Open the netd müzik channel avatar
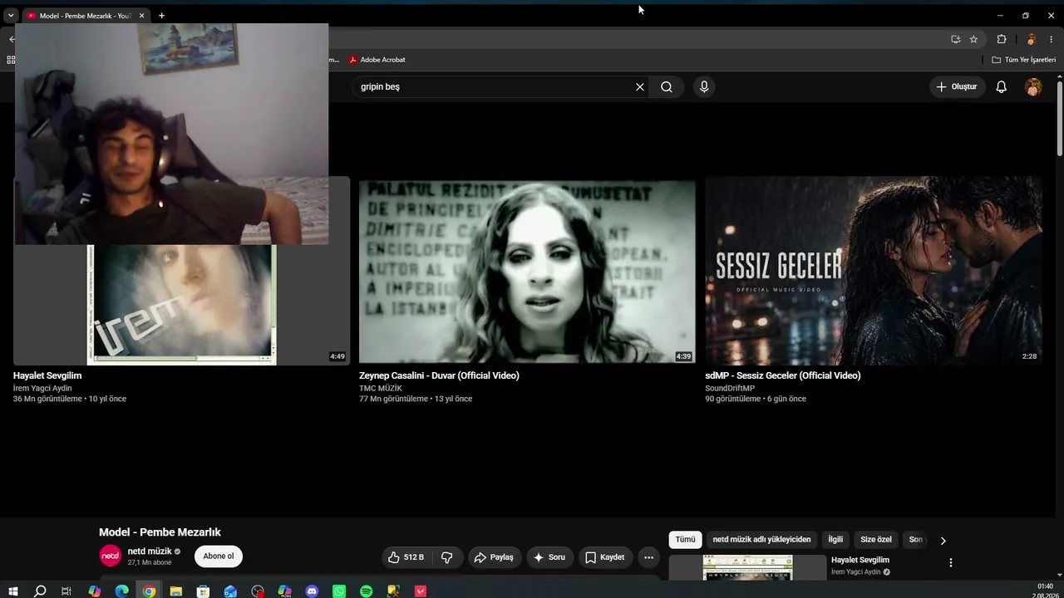The height and width of the screenshot is (598, 1064). 110,556
